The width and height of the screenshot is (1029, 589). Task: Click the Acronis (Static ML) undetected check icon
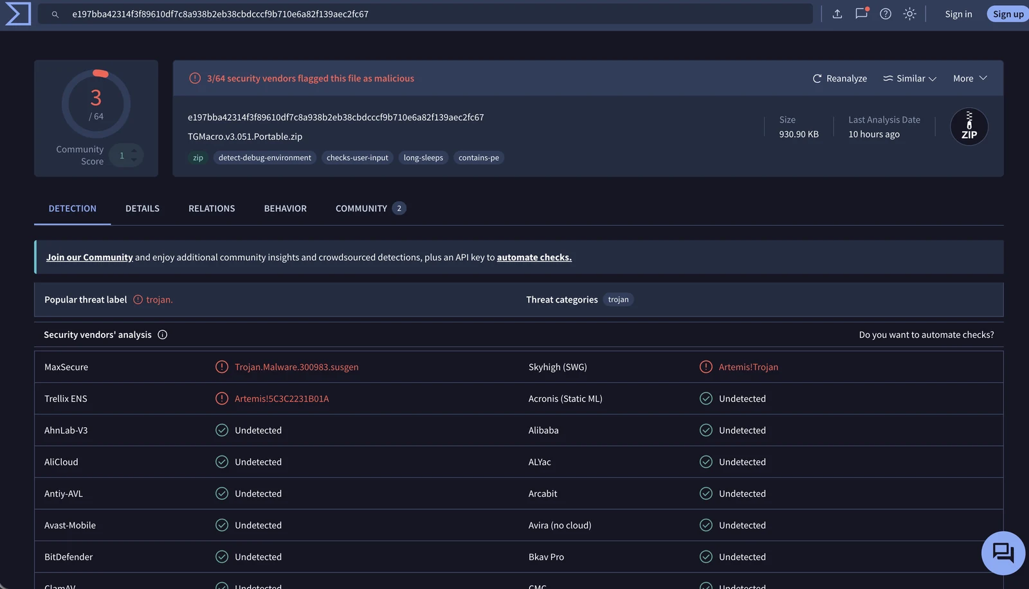point(706,398)
